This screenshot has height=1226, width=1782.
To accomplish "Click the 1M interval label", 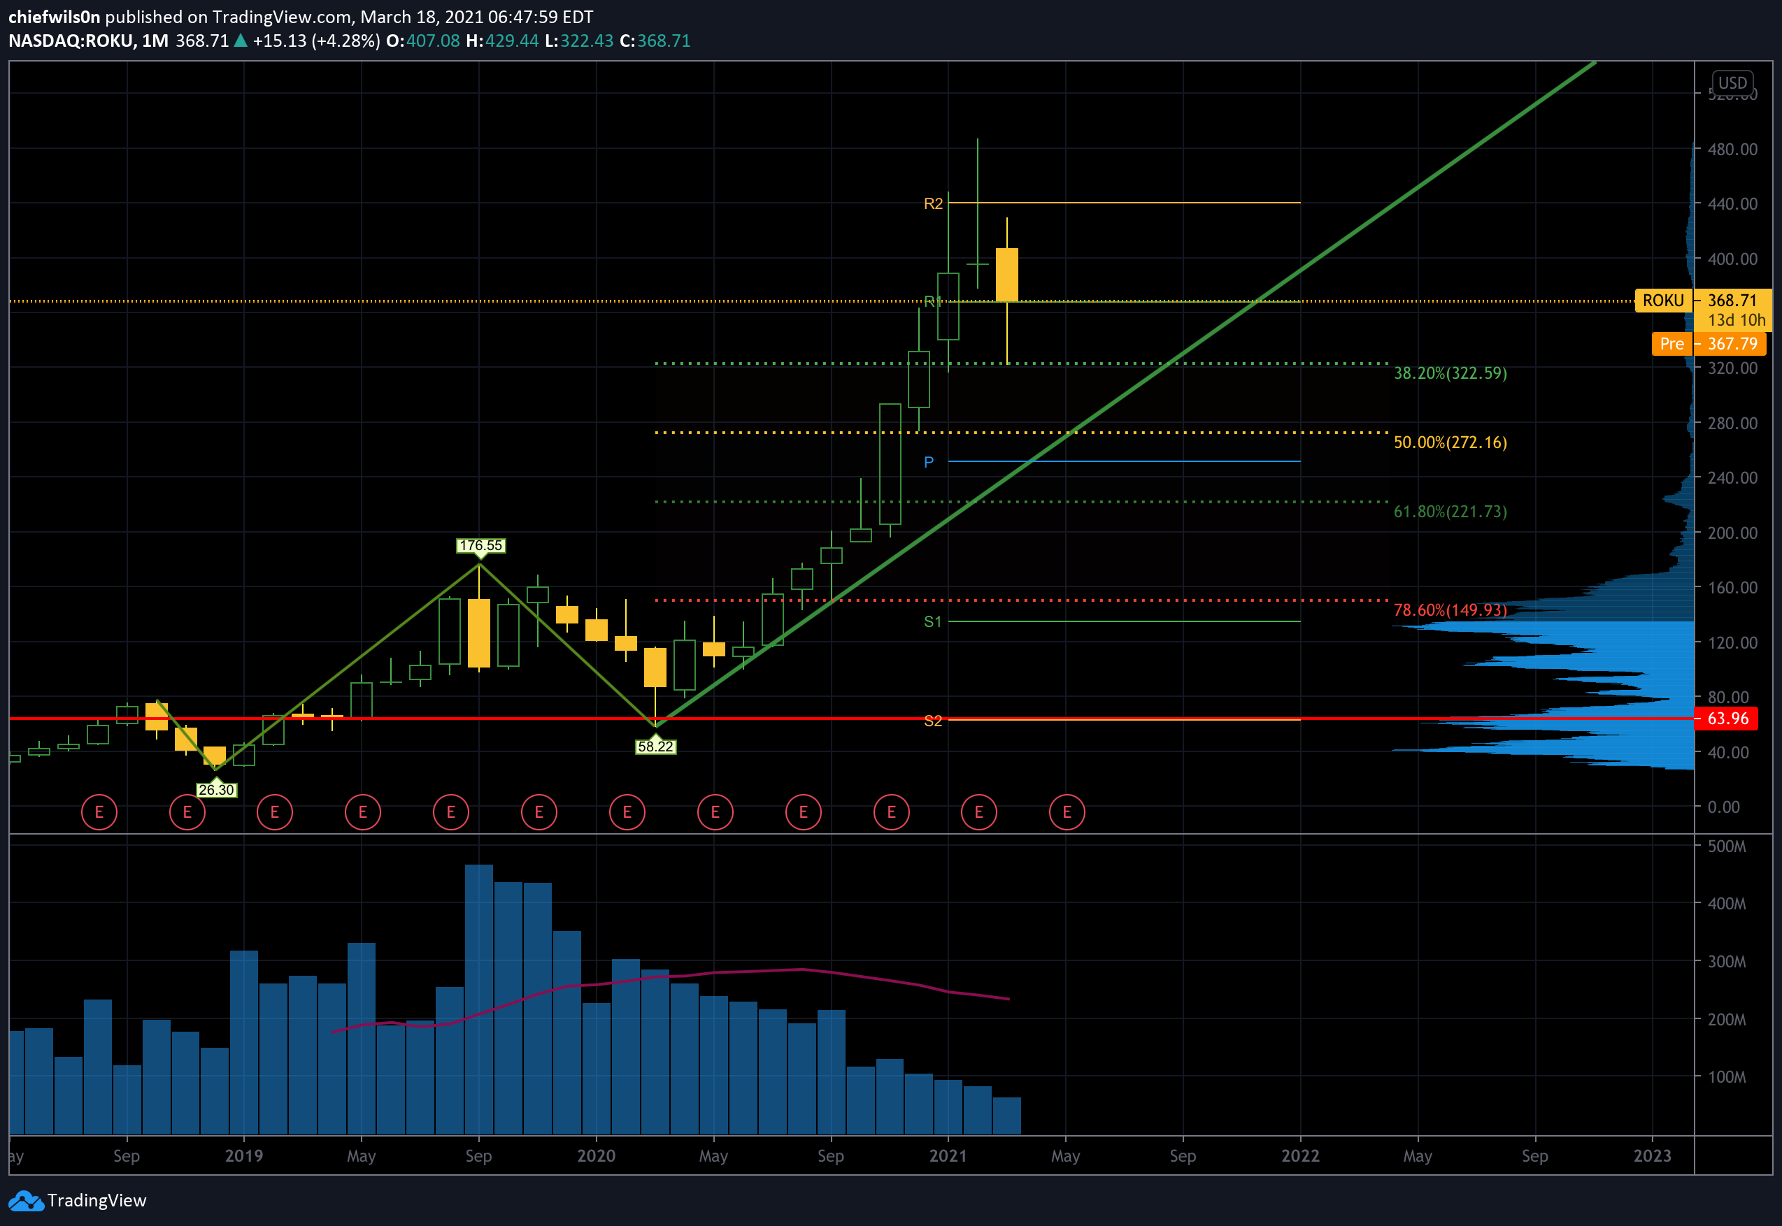I will [x=155, y=41].
